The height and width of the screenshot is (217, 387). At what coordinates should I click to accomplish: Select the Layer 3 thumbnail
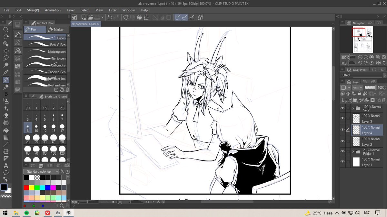click(x=356, y=118)
